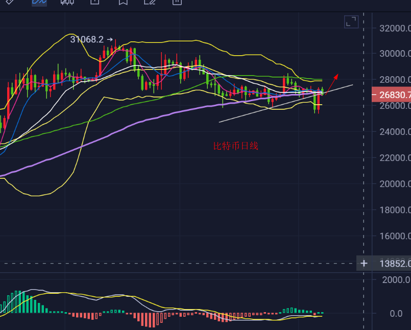Click the 24000.0 price axis label
411x330 pixels.
click(x=395, y=132)
